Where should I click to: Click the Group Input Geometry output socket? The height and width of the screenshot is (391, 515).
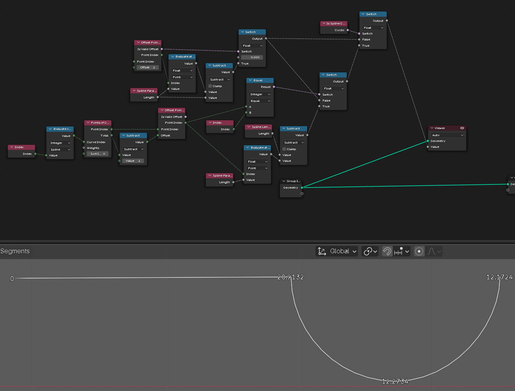pos(302,188)
